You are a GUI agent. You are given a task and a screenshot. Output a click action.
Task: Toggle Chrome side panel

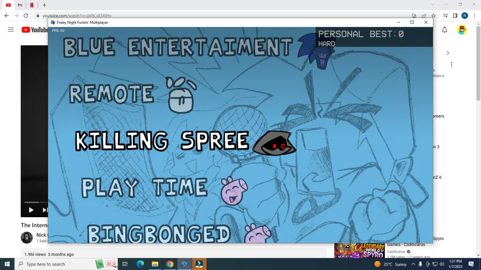click(x=455, y=15)
